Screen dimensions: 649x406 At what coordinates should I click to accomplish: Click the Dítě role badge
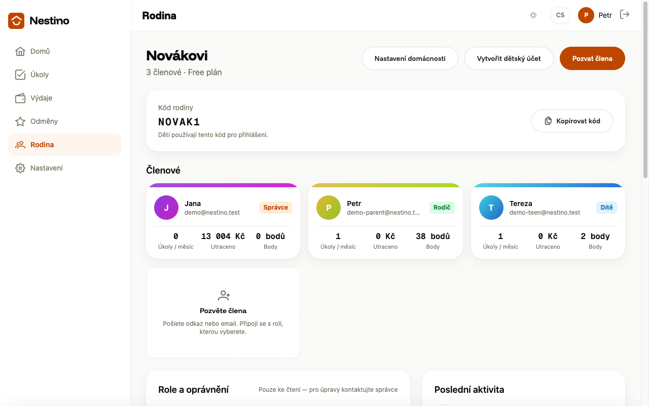pyautogui.click(x=606, y=208)
